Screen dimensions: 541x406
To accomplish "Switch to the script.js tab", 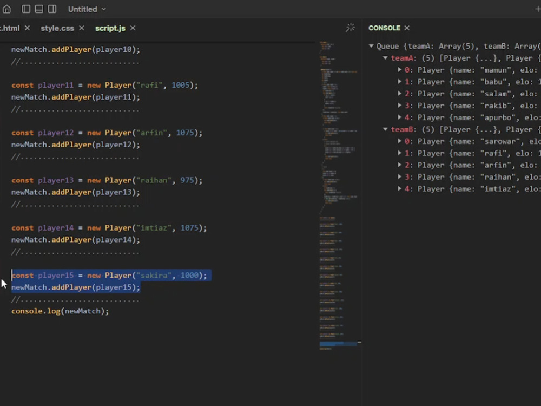I will coord(110,28).
